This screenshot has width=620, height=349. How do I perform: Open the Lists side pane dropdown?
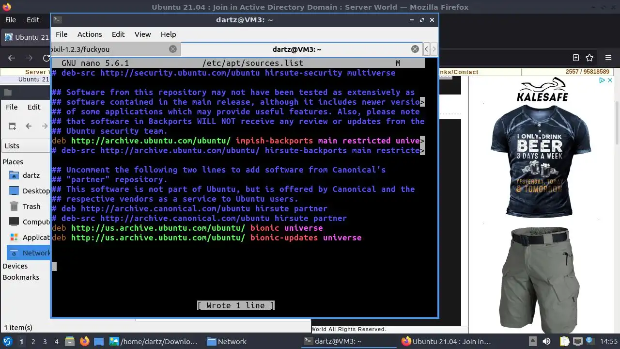point(26,146)
